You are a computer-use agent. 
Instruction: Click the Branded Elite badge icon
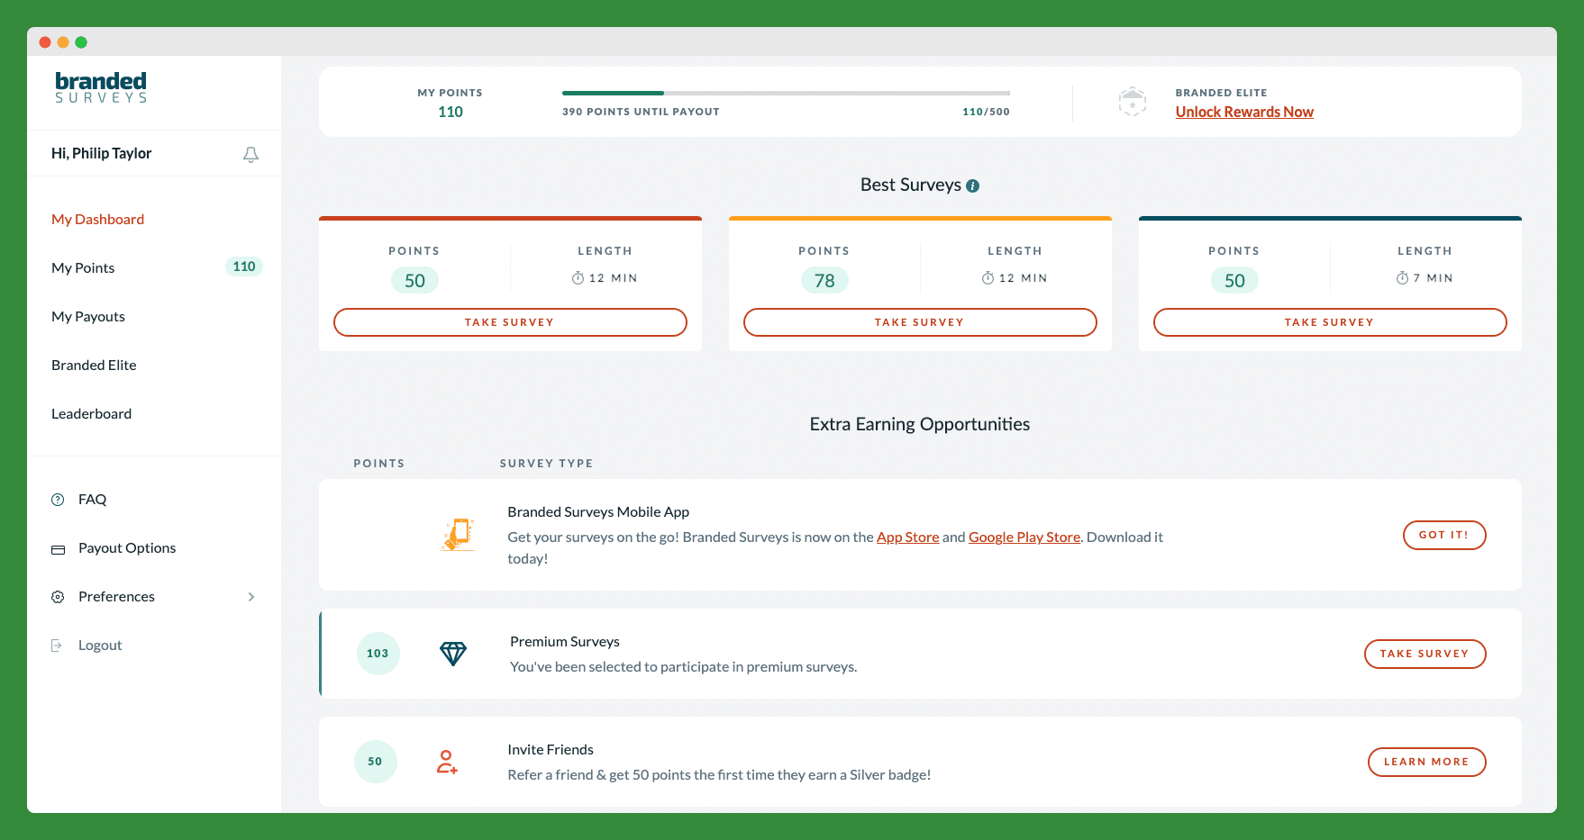(x=1132, y=102)
